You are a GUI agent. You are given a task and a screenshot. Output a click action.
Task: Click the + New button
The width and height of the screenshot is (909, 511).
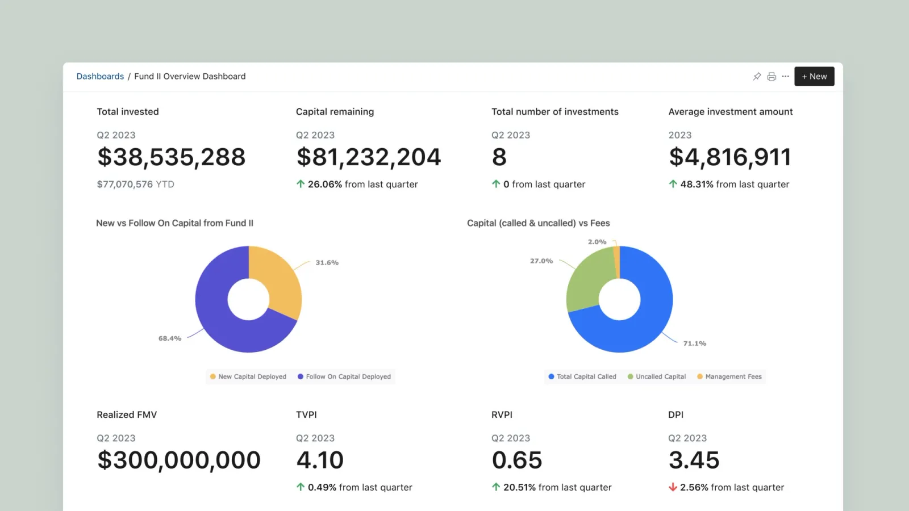(x=814, y=77)
